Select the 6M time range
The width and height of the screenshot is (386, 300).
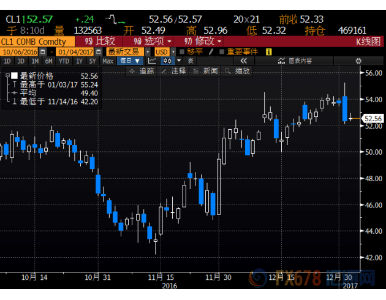(x=49, y=61)
